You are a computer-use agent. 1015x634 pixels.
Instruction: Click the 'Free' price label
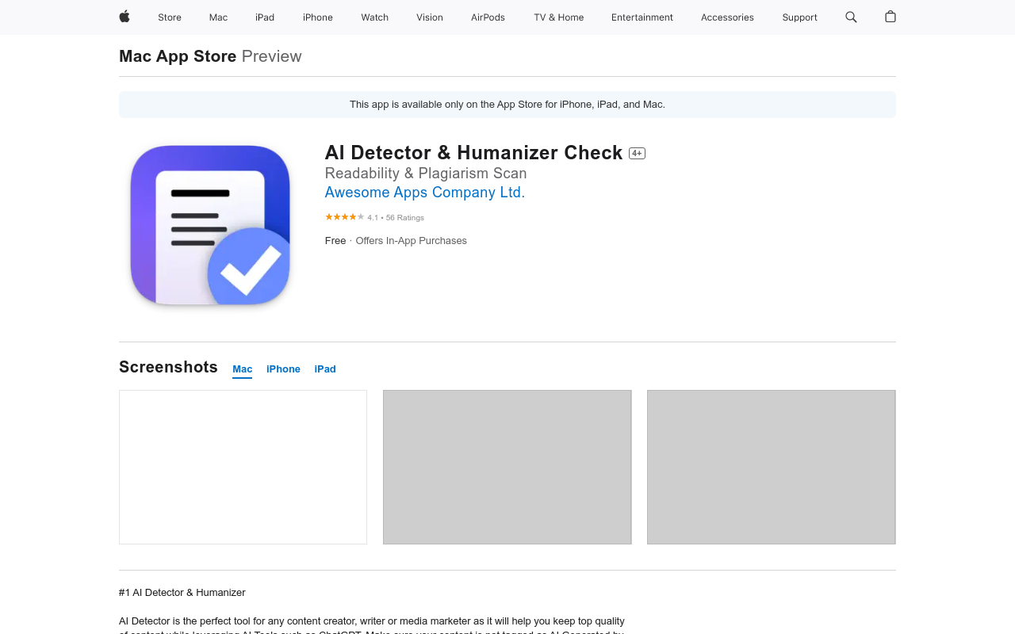click(335, 241)
